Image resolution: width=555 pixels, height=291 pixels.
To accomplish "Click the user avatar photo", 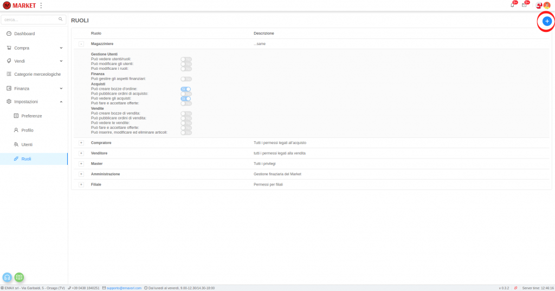I will tap(547, 5).
